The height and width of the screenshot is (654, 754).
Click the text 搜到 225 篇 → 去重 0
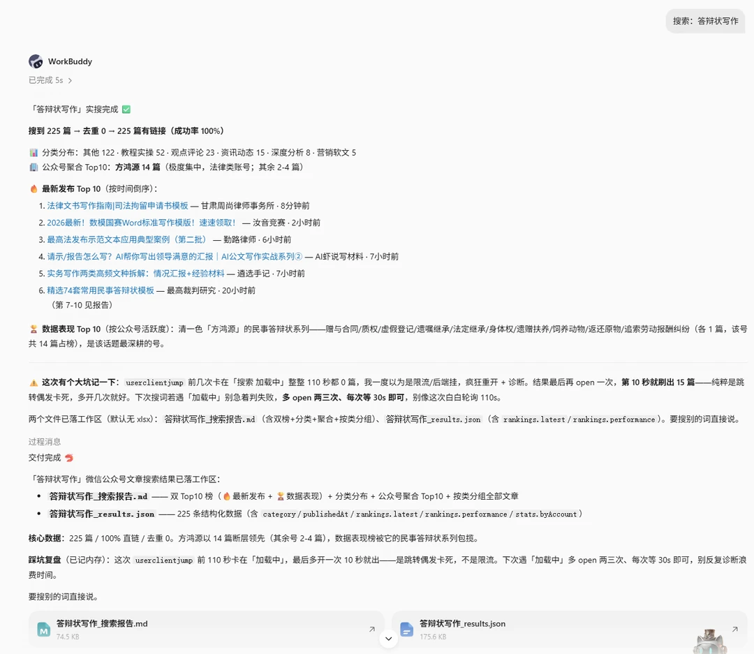coord(67,131)
